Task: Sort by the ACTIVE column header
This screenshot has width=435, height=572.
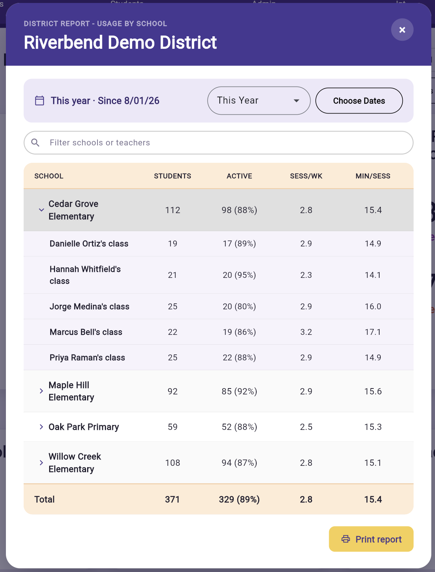Action: [x=239, y=176]
